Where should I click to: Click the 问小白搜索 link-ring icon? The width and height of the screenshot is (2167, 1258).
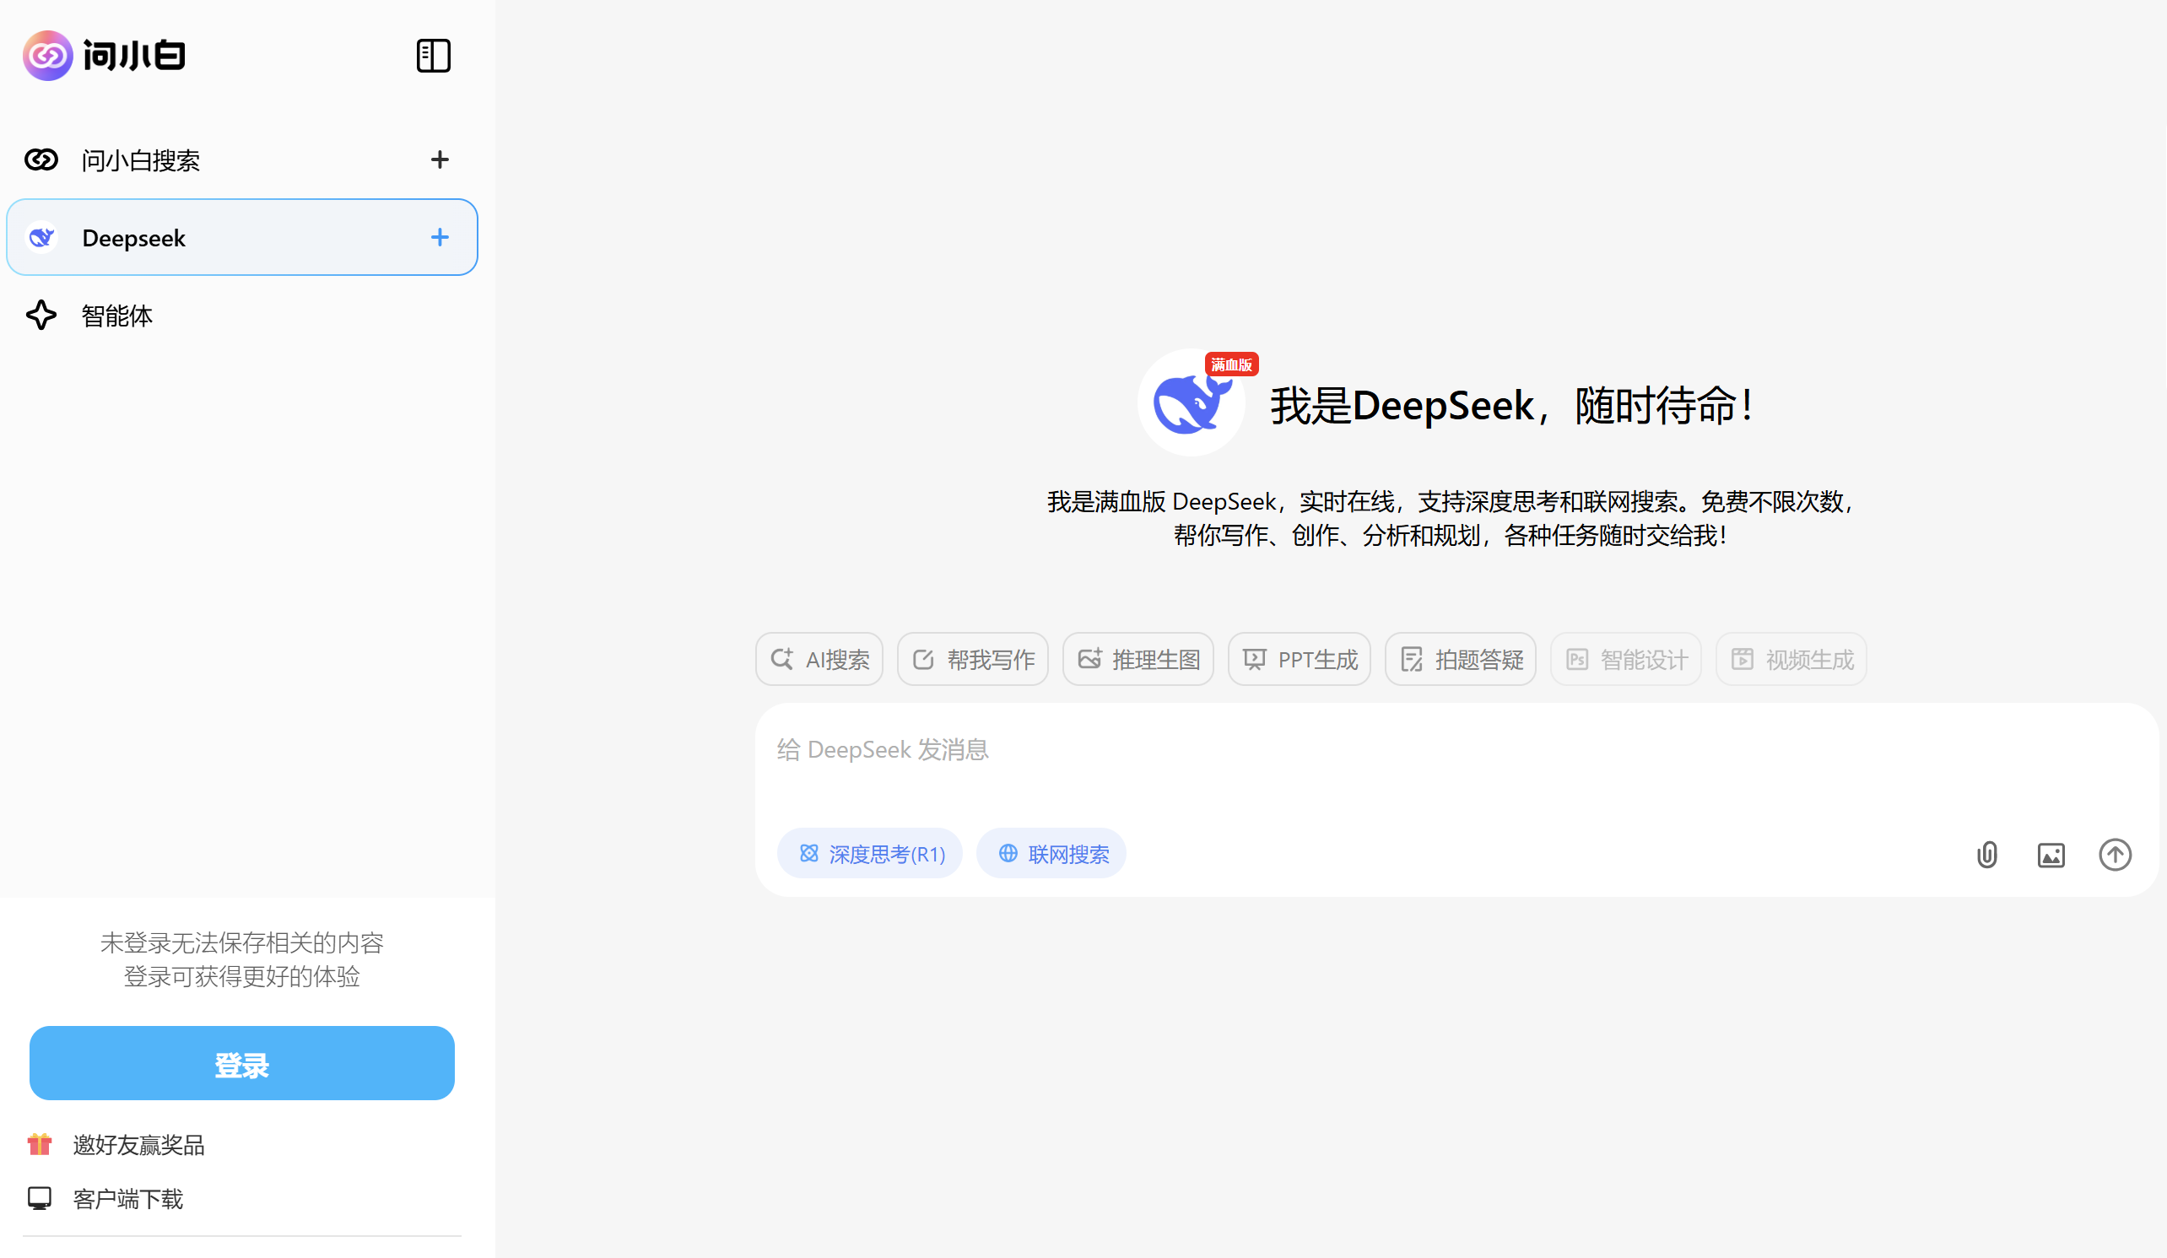pyautogui.click(x=41, y=160)
